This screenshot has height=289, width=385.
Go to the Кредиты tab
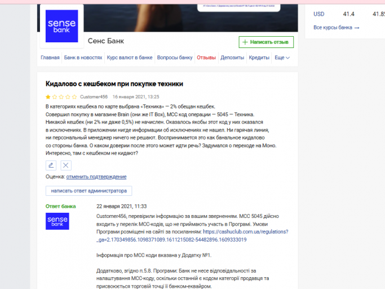click(x=259, y=58)
